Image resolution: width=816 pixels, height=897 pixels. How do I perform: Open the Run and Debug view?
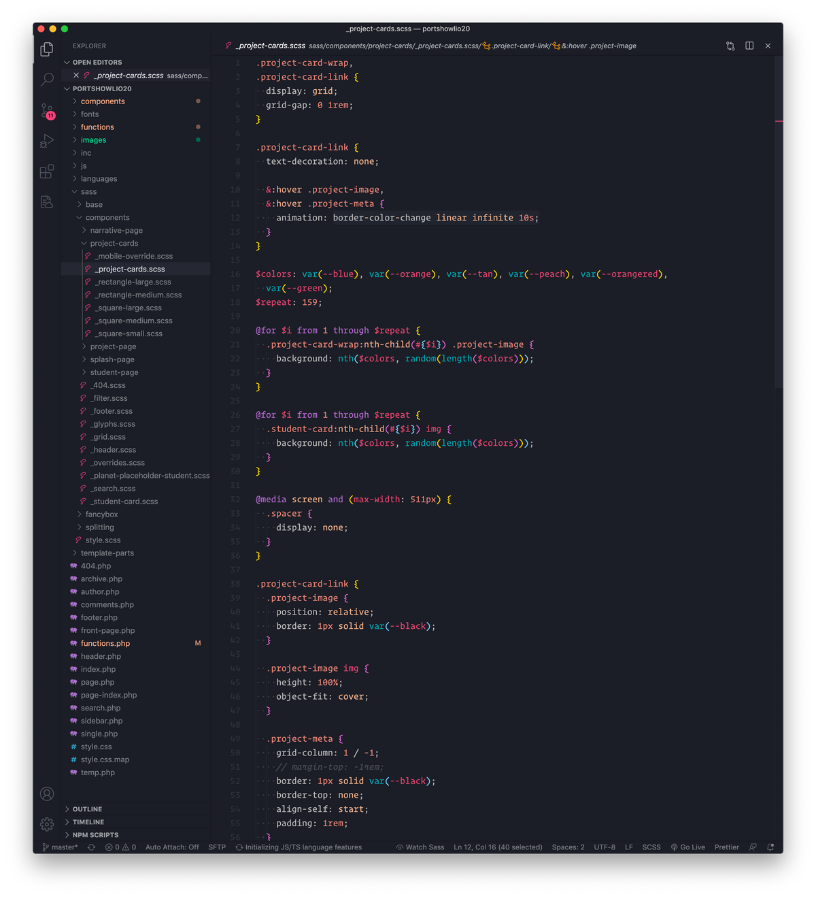[47, 141]
